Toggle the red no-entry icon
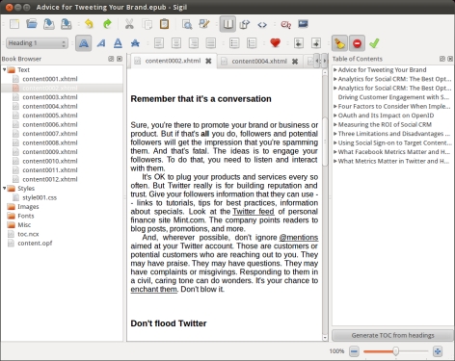Viewport: 455px width, 361px height. click(x=357, y=43)
